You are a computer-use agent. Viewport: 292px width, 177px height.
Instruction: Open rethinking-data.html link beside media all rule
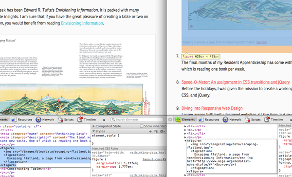[x=148, y=176]
